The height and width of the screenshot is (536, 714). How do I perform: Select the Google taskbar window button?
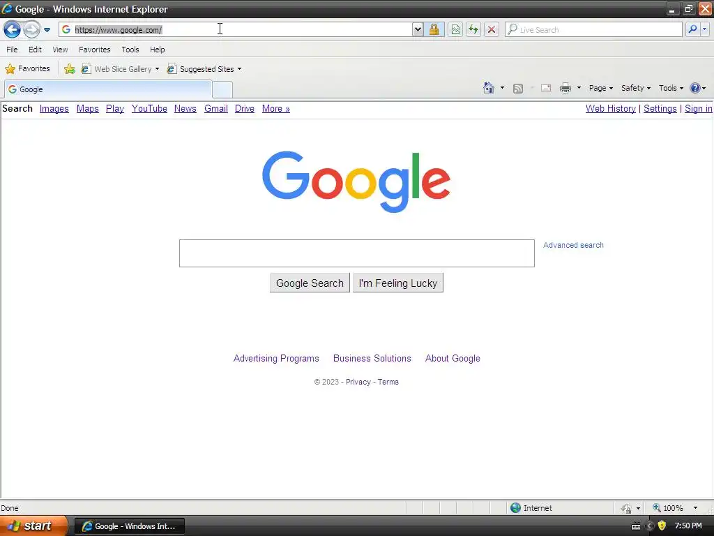click(x=129, y=526)
